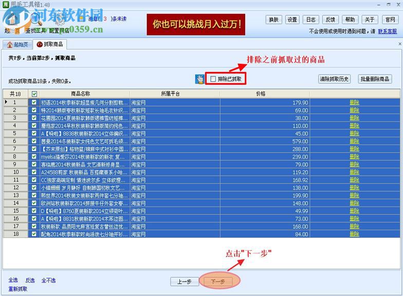Select the product name starting CC独家高端定制
This screenshot has height=296, width=403.
[83, 180]
